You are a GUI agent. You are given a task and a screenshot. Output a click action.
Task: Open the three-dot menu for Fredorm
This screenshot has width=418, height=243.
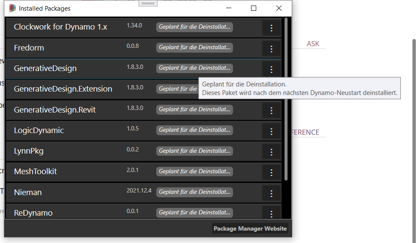(x=271, y=49)
